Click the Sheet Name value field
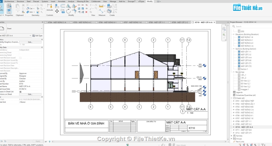Image resolution: width=272 pixels, height=146 pixels. tap(30, 86)
